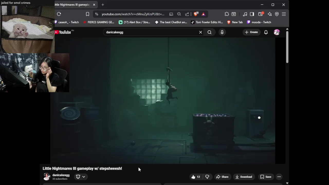This screenshot has width=329, height=185.
Task: Expand the subscription notification bell dropdown
Action: (x=80, y=177)
